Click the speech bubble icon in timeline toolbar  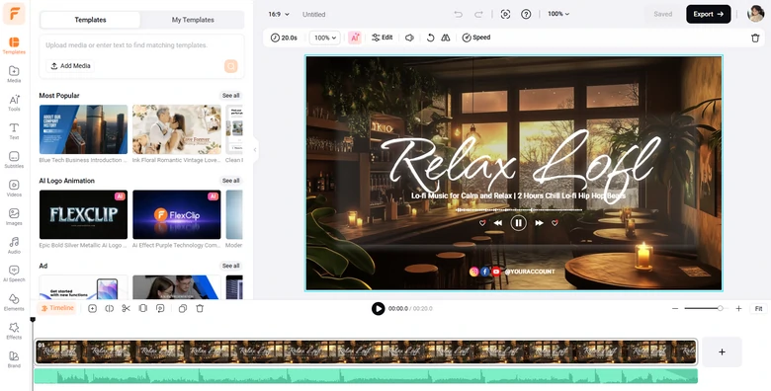(160, 308)
